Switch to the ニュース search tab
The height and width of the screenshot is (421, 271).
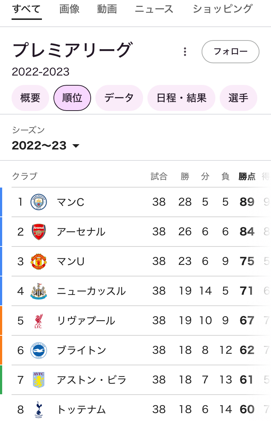pos(154,9)
